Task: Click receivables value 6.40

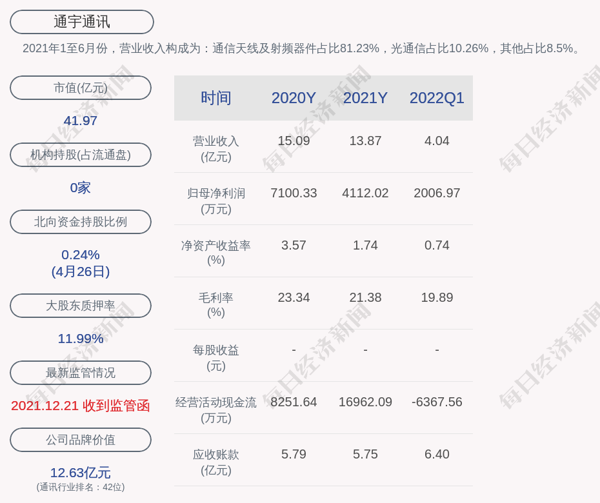Action: (437, 454)
